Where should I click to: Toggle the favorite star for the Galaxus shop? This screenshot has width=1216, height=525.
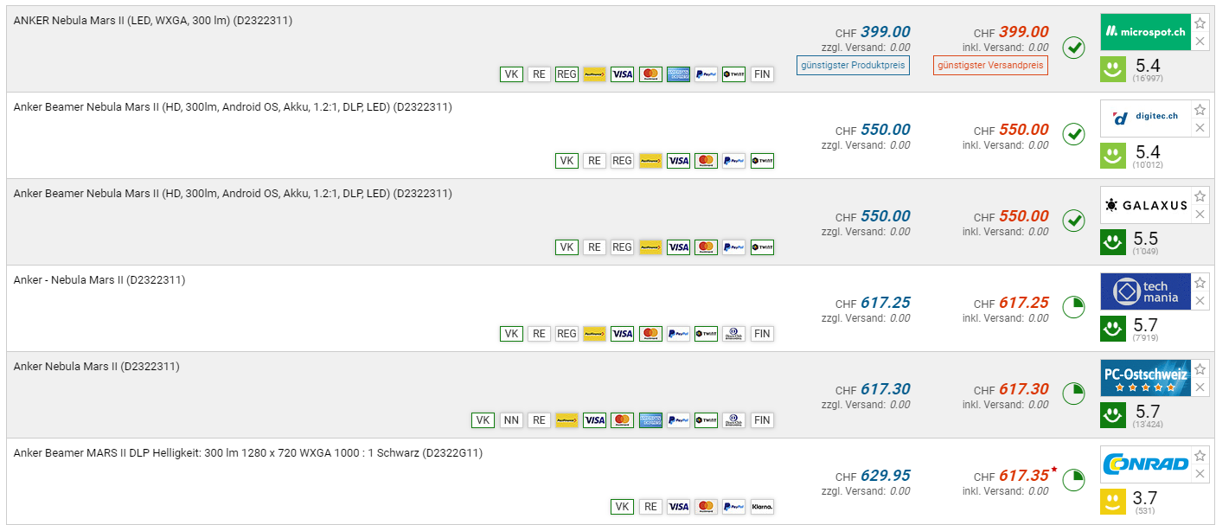pos(1200,196)
